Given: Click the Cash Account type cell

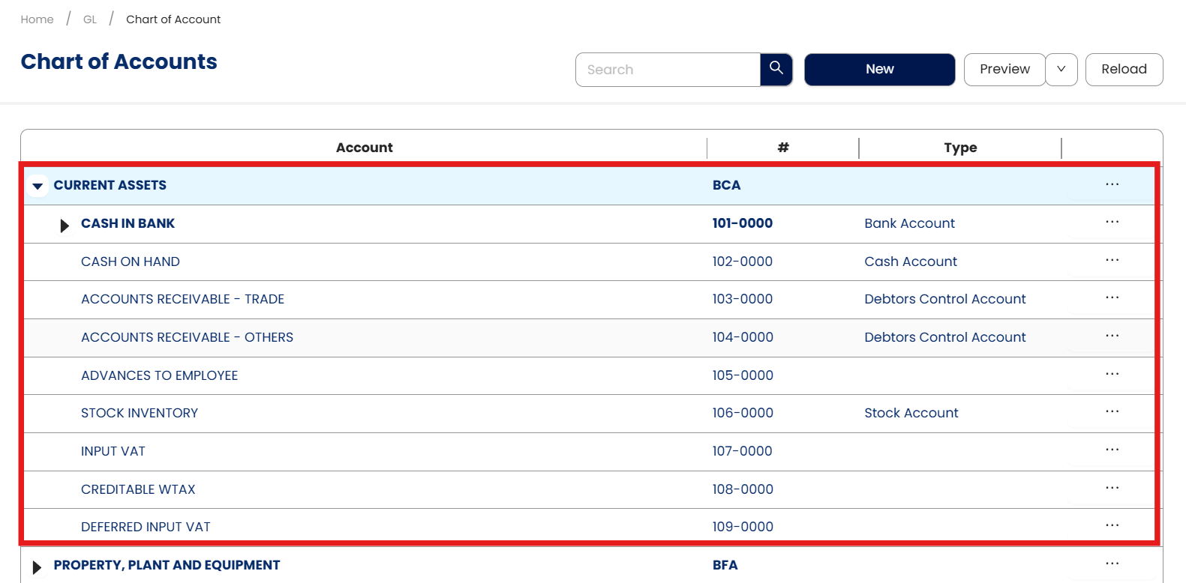Looking at the screenshot, I should tap(911, 262).
